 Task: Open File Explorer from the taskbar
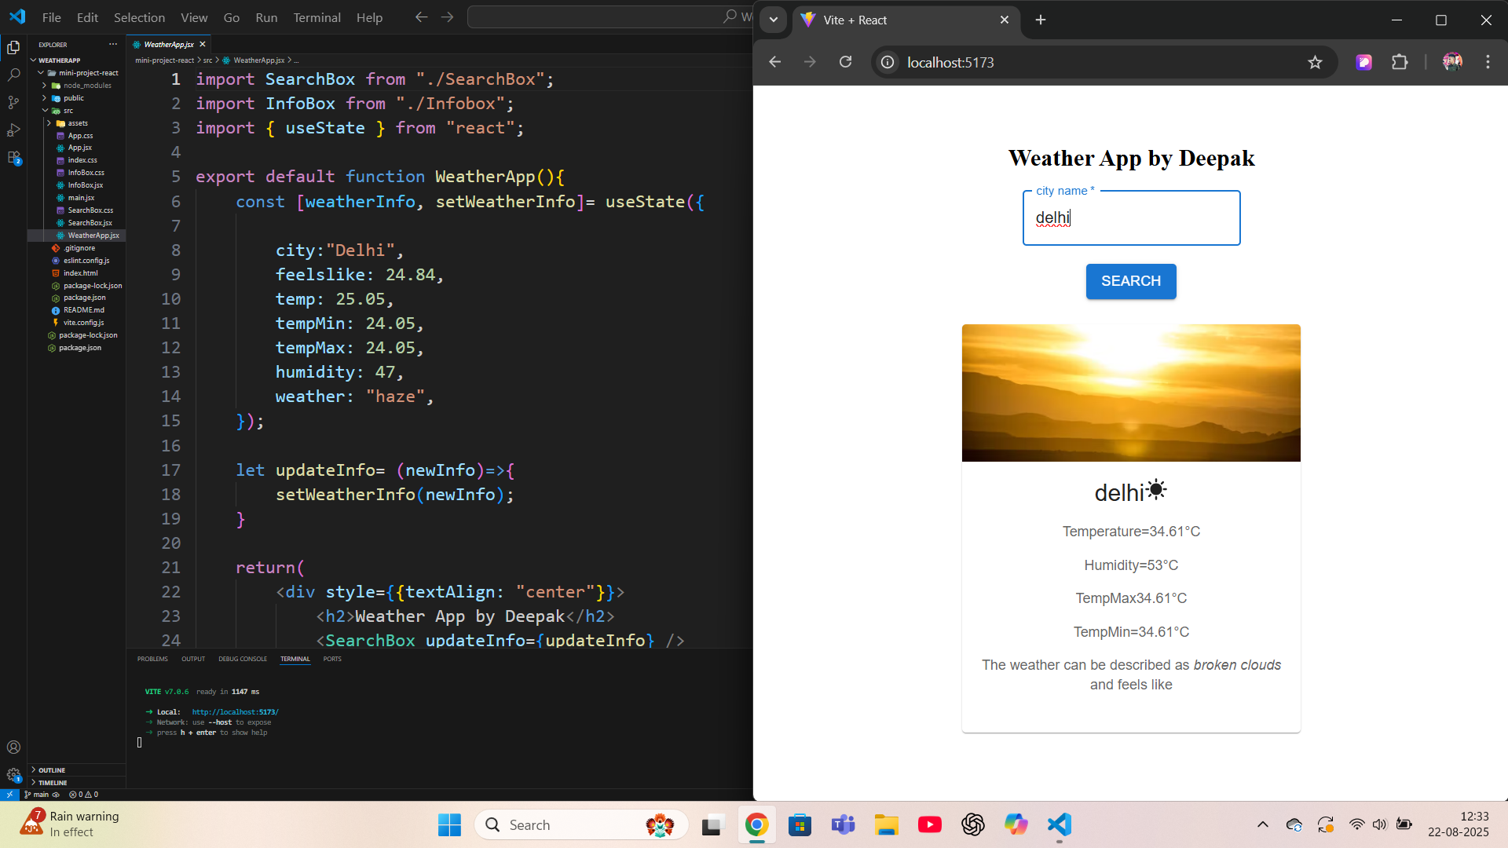tap(887, 824)
